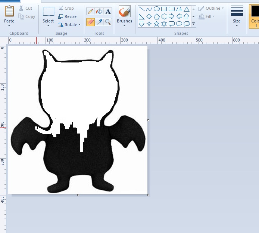Click the canvas bottom-edge resize handle
The width and height of the screenshot is (259, 233).
(x=78, y=195)
